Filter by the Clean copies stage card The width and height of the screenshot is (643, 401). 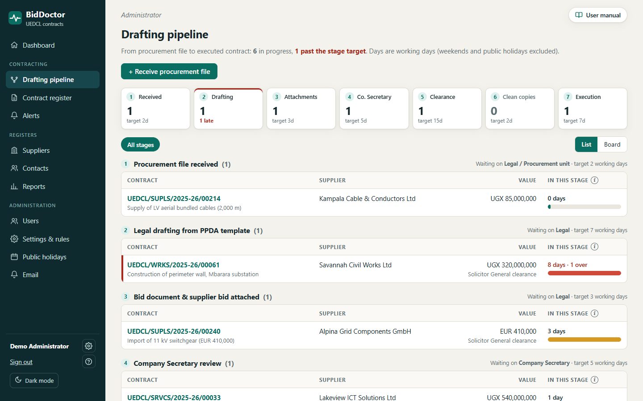tap(520, 108)
